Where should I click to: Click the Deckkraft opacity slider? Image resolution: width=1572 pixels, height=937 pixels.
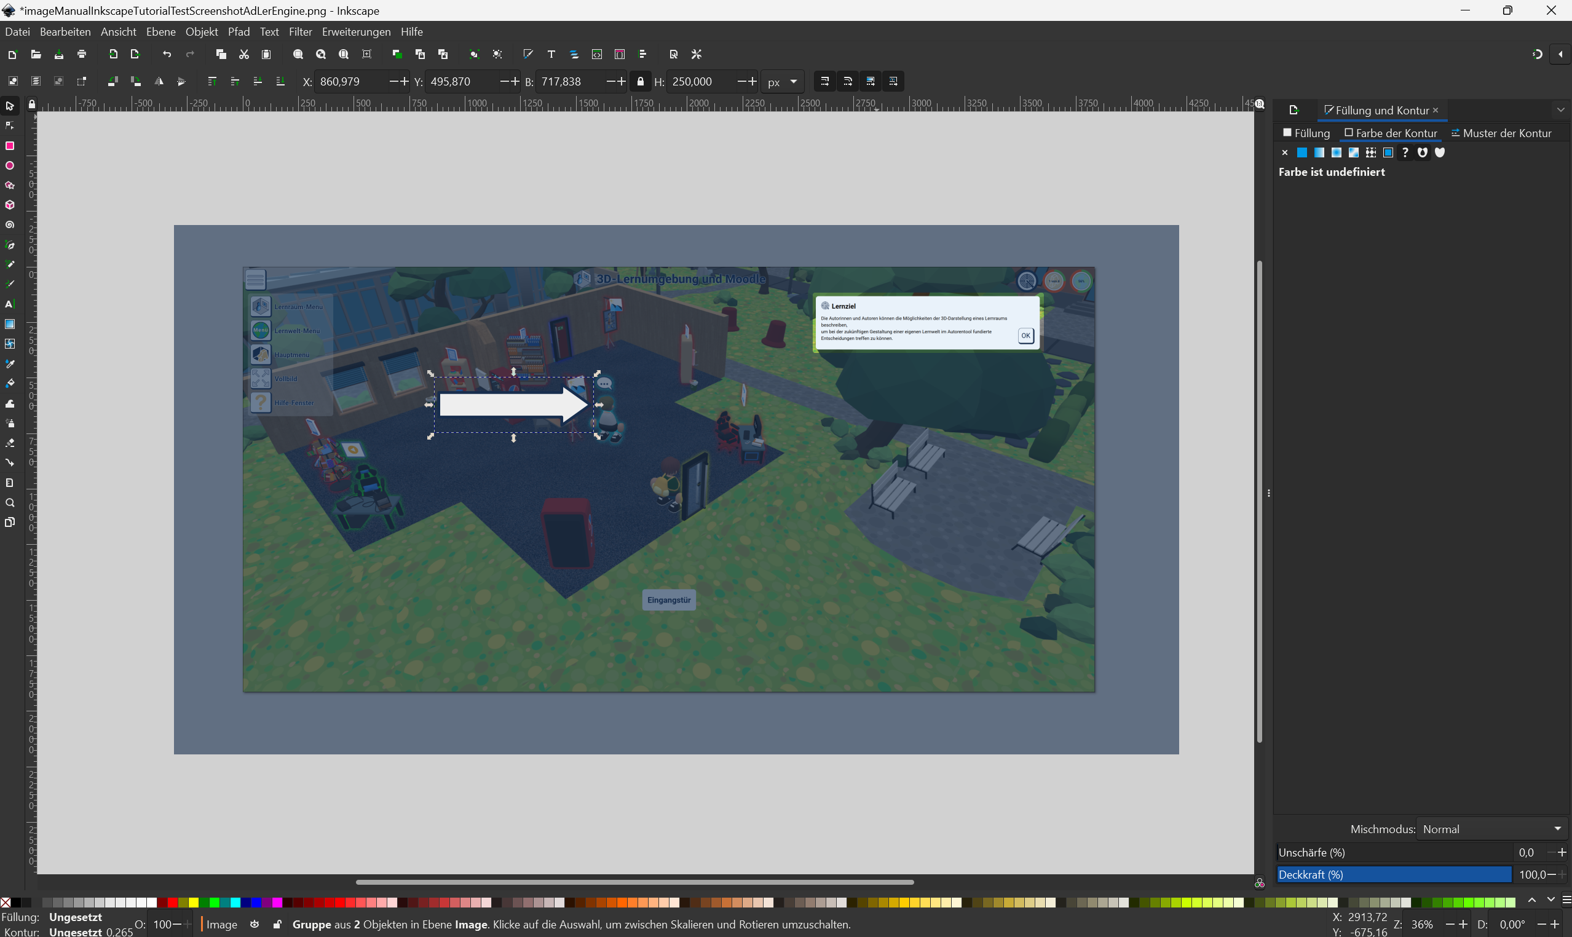coord(1393,874)
